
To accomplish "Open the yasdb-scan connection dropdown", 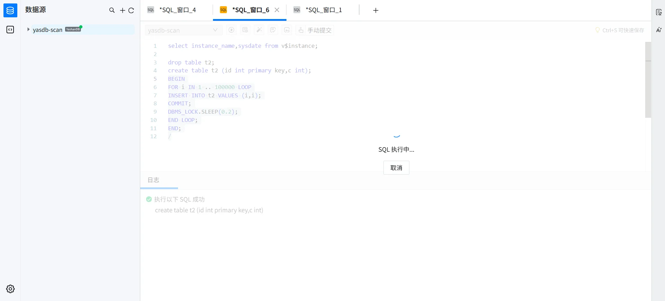I will 183,30.
